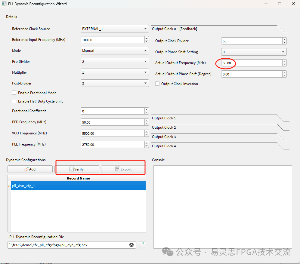Select the pll_dyn_cfg_0 record

(78, 186)
